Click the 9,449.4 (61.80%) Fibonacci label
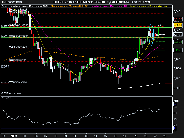The image size is (184, 138). tap(19, 25)
